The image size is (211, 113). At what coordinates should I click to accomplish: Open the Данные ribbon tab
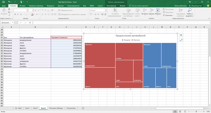[61, 6]
